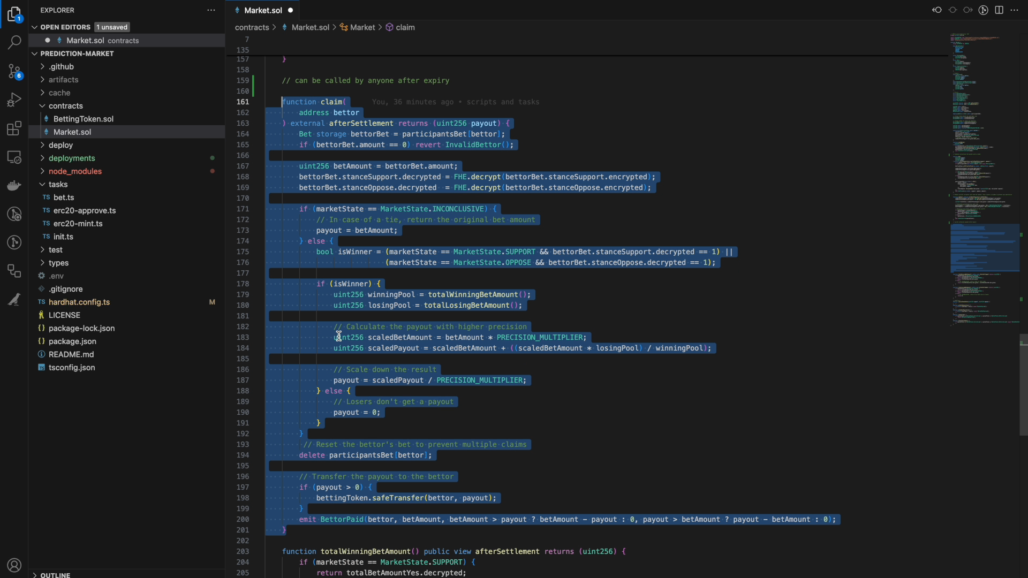Open erc20-mint.ts file
1028x578 pixels.
click(78, 224)
